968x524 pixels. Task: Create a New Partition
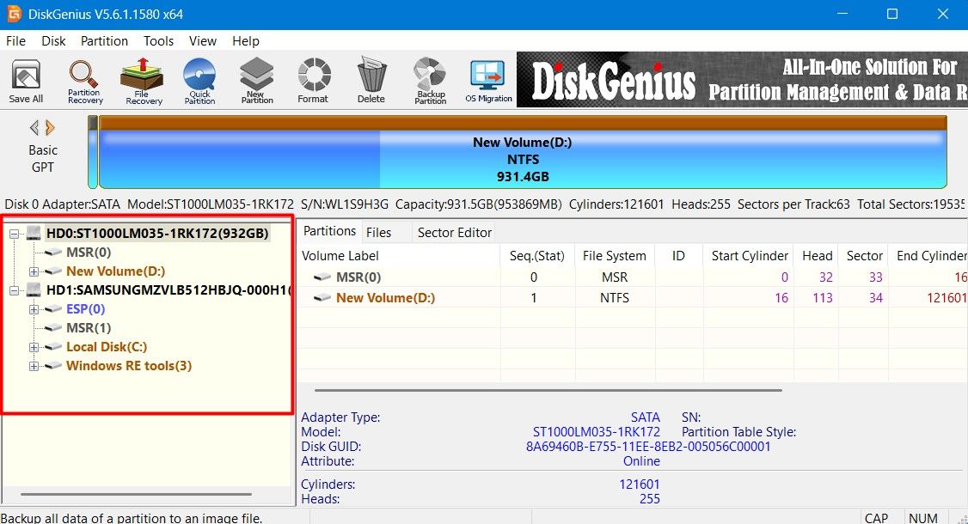click(256, 79)
